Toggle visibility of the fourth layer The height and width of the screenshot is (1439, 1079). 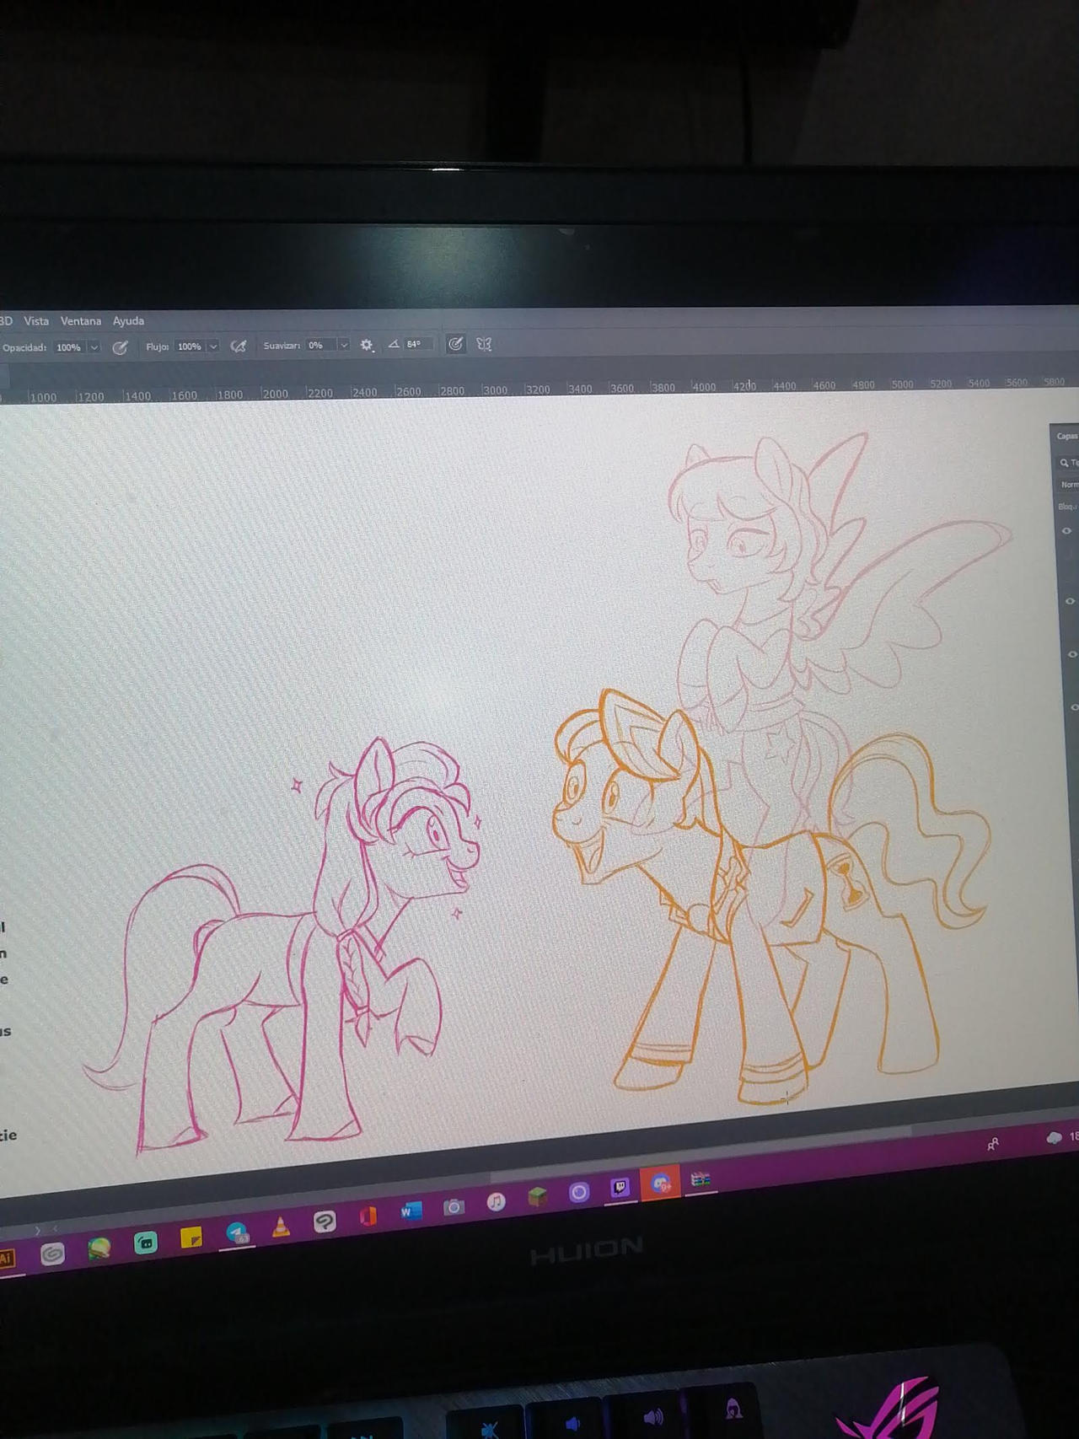click(1074, 707)
